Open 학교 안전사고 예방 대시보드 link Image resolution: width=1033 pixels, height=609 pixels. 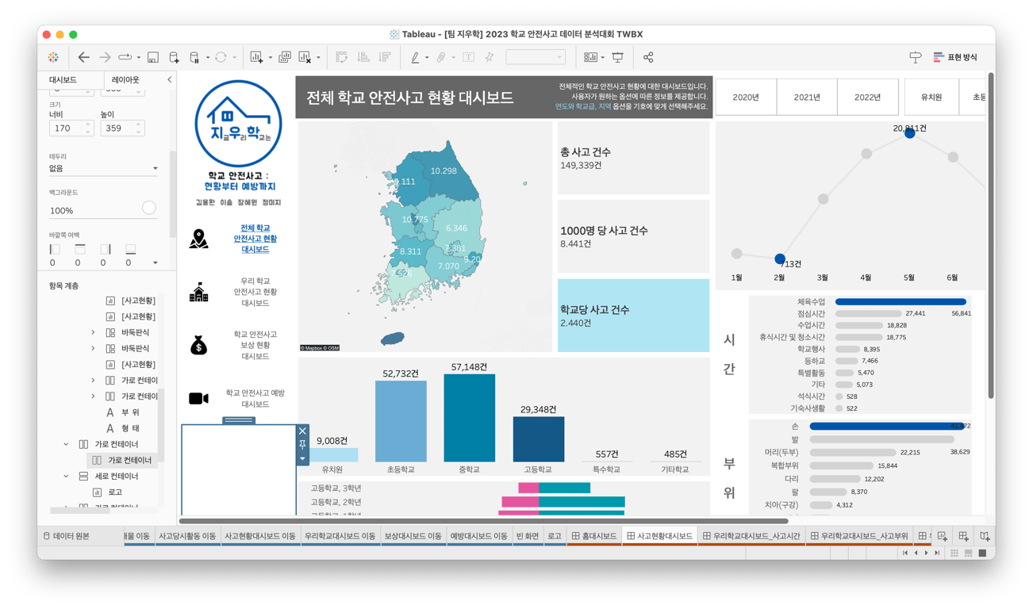pyautogui.click(x=255, y=398)
